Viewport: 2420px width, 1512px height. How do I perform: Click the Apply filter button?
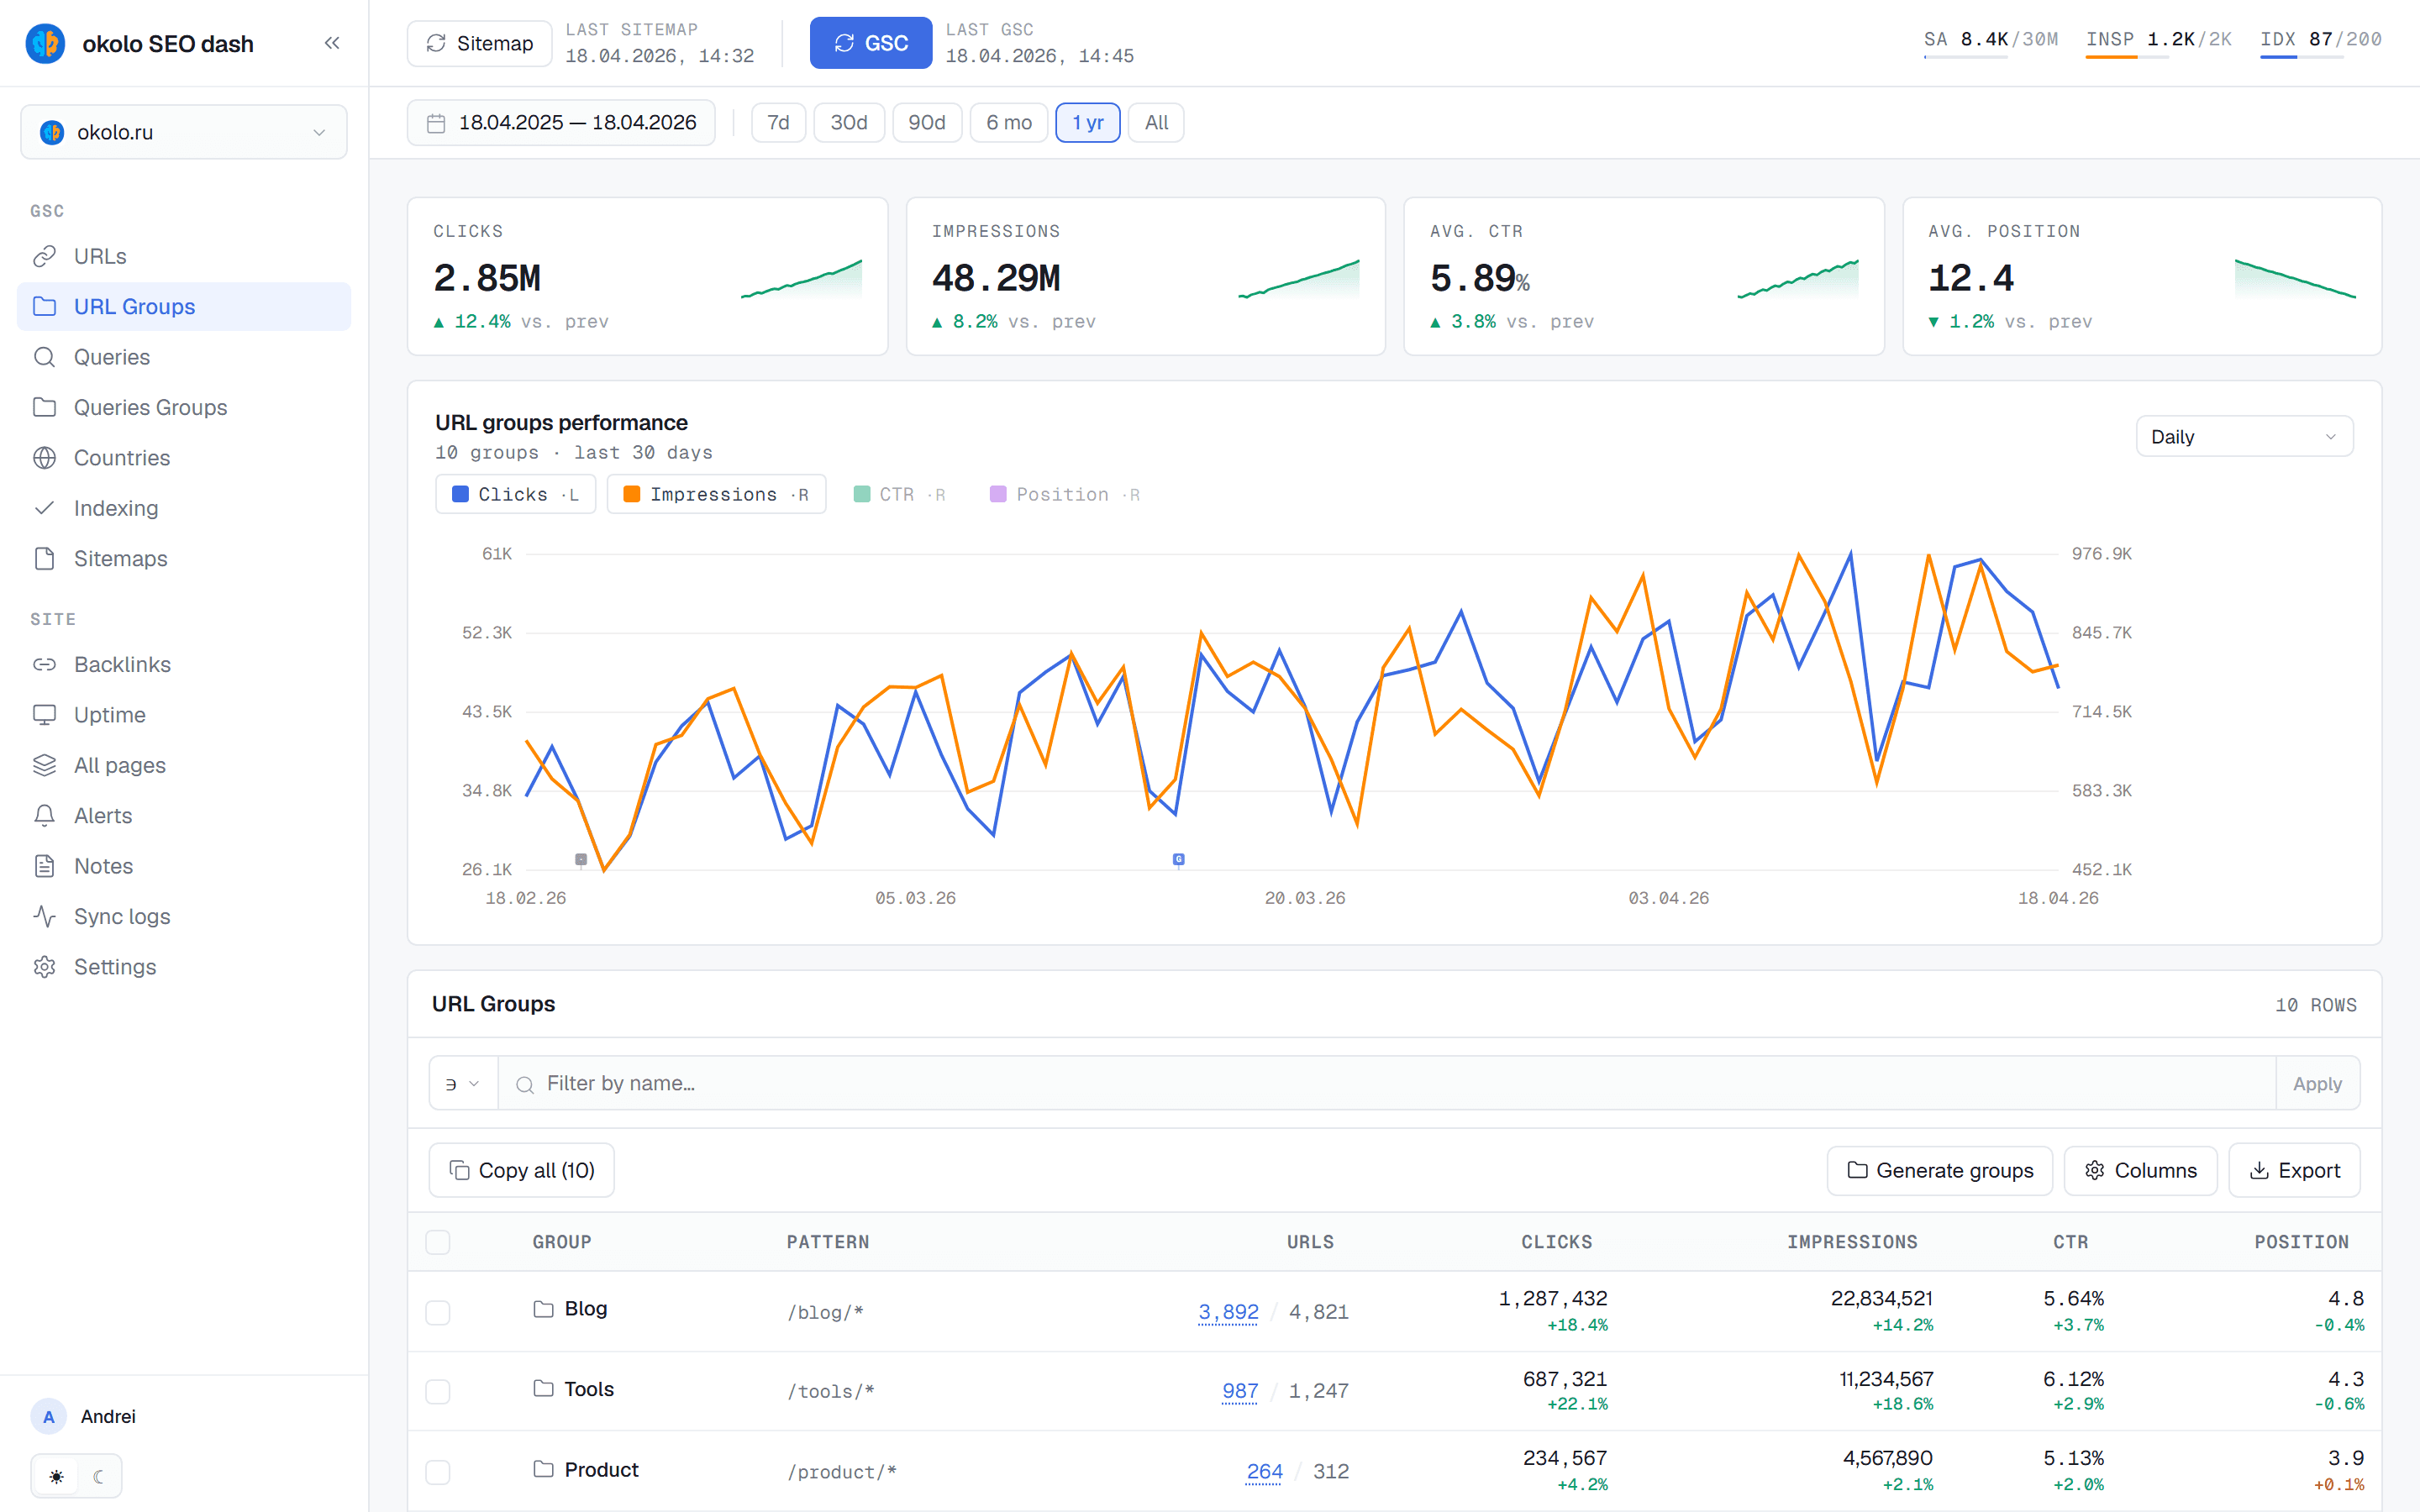point(2317,1083)
